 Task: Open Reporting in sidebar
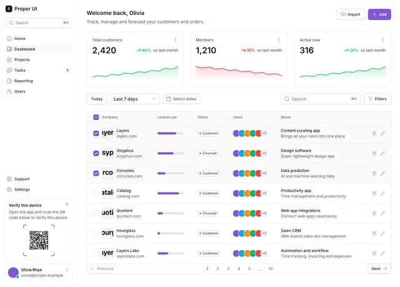coord(39,81)
